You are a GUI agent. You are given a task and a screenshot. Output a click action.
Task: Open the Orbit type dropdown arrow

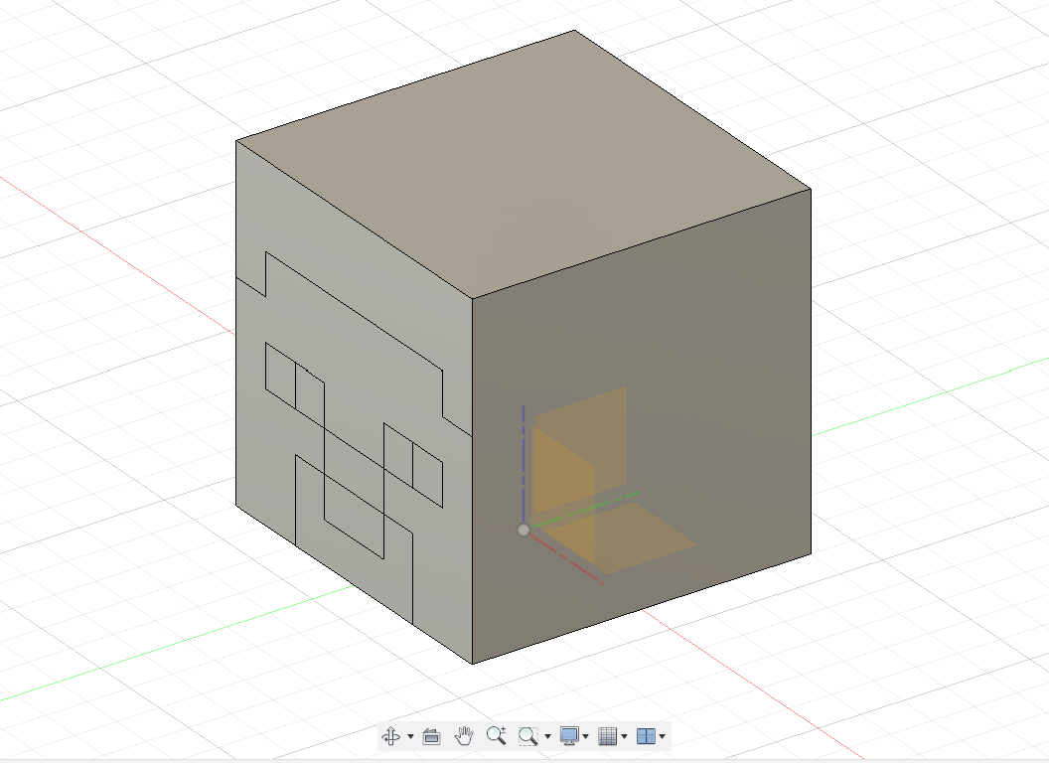[x=410, y=737]
